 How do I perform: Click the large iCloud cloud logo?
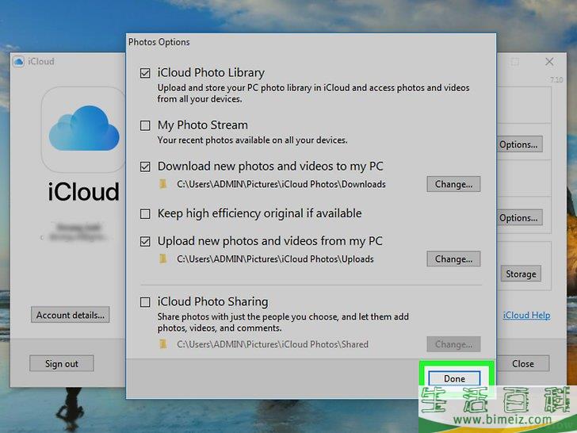84,128
